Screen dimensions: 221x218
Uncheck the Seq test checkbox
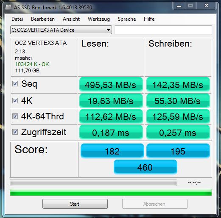point(15,83)
